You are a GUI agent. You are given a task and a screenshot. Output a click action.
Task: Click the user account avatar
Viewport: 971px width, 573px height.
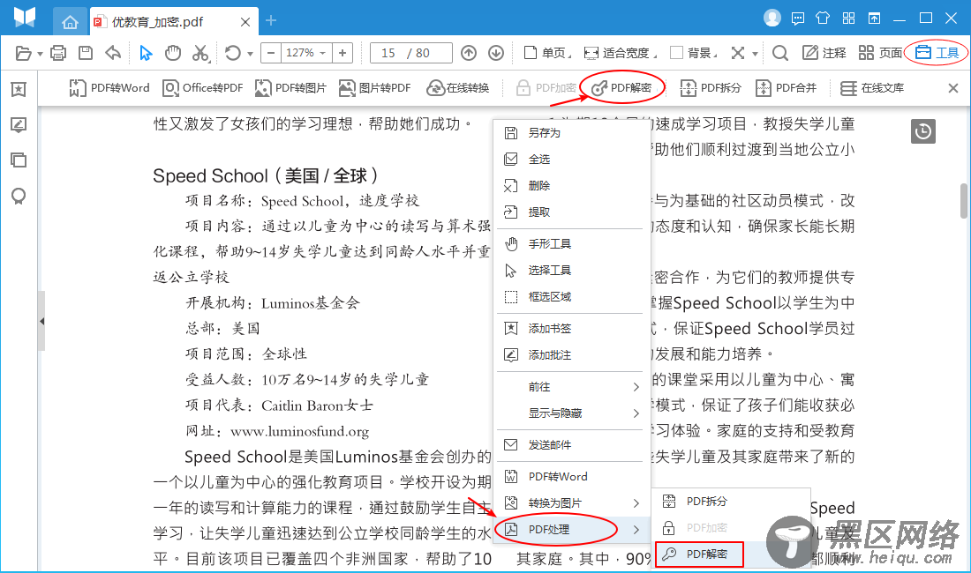click(772, 18)
